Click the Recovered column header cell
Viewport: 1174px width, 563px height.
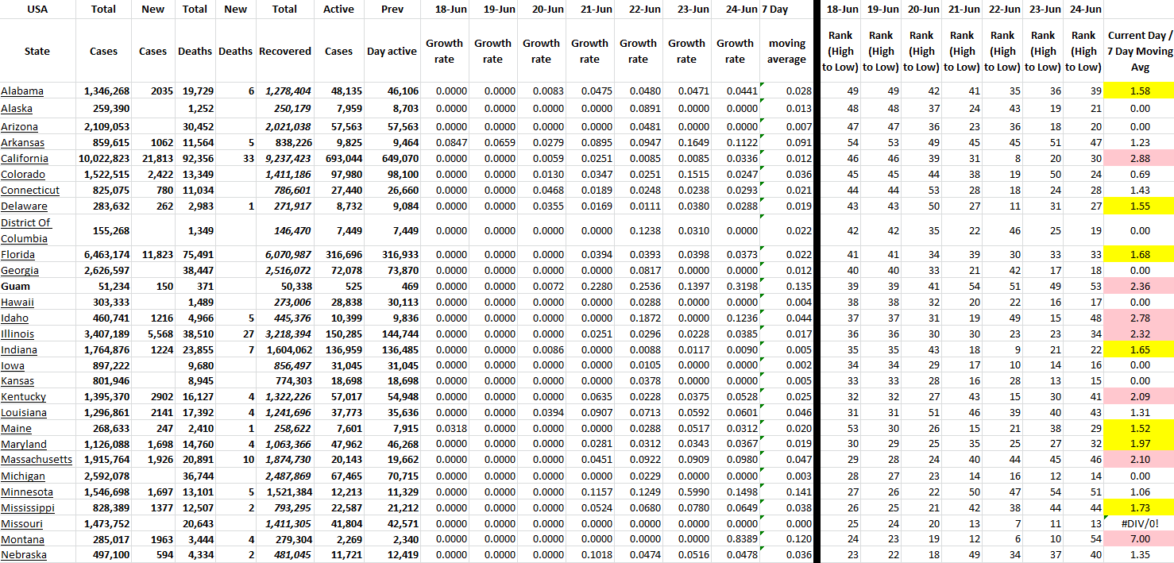(284, 51)
